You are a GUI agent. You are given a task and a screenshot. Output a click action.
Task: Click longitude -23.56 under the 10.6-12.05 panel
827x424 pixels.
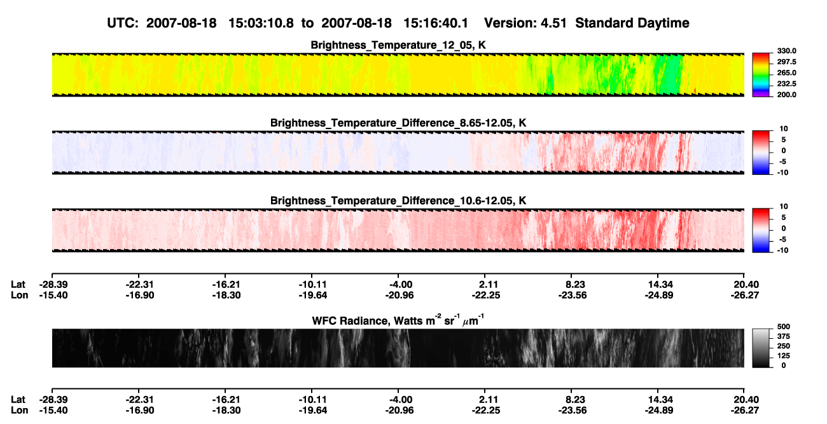point(572,296)
